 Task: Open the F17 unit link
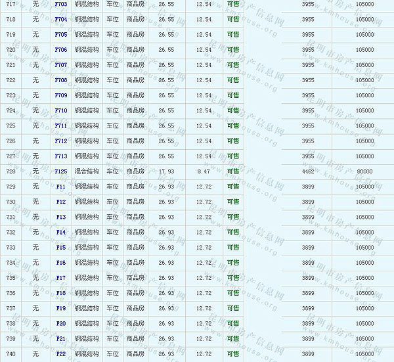(61, 278)
